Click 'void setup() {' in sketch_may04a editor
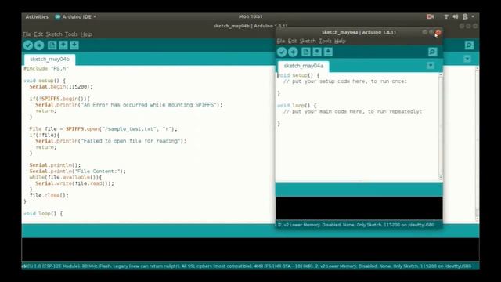 (298, 75)
